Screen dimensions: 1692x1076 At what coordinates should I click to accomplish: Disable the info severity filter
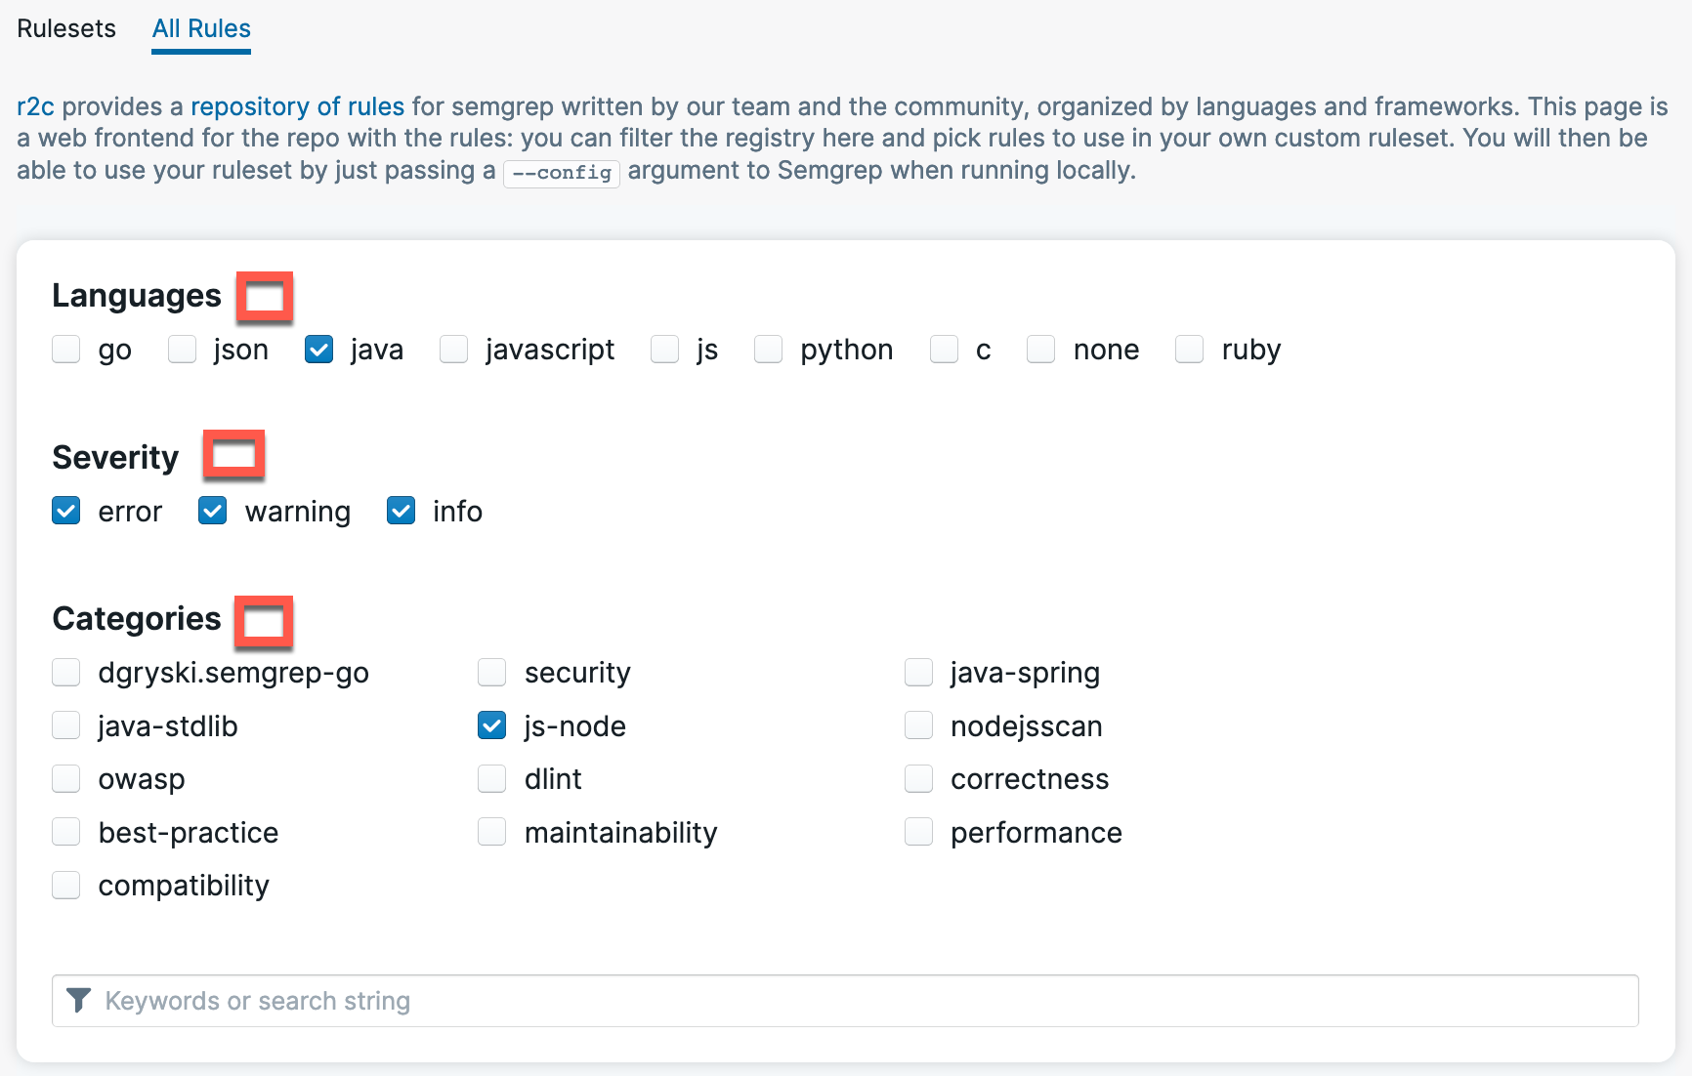[x=401, y=510]
